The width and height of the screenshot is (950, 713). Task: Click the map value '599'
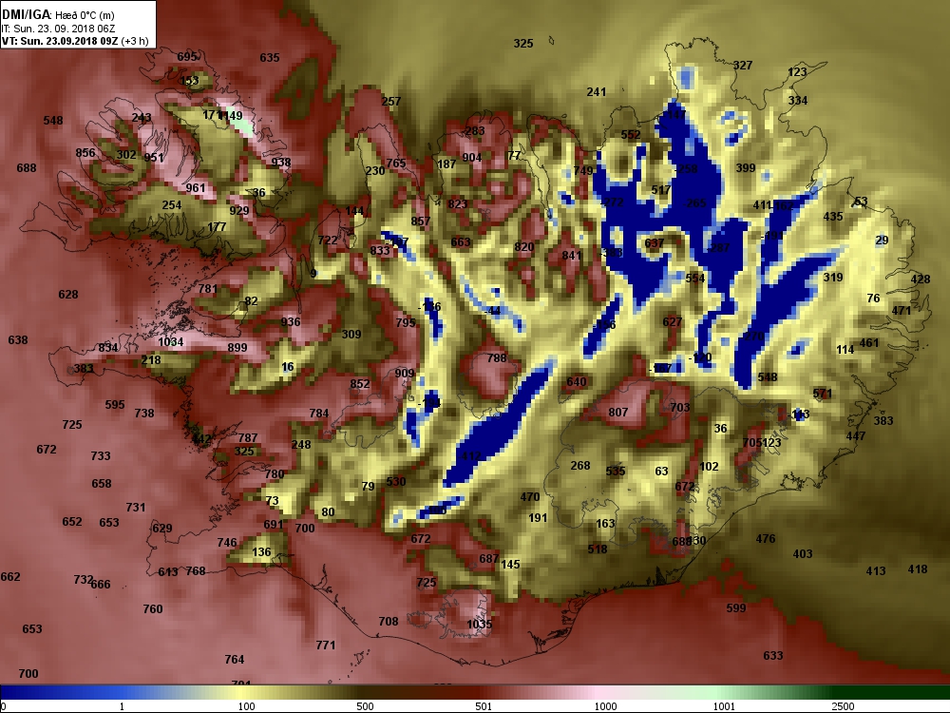(736, 608)
